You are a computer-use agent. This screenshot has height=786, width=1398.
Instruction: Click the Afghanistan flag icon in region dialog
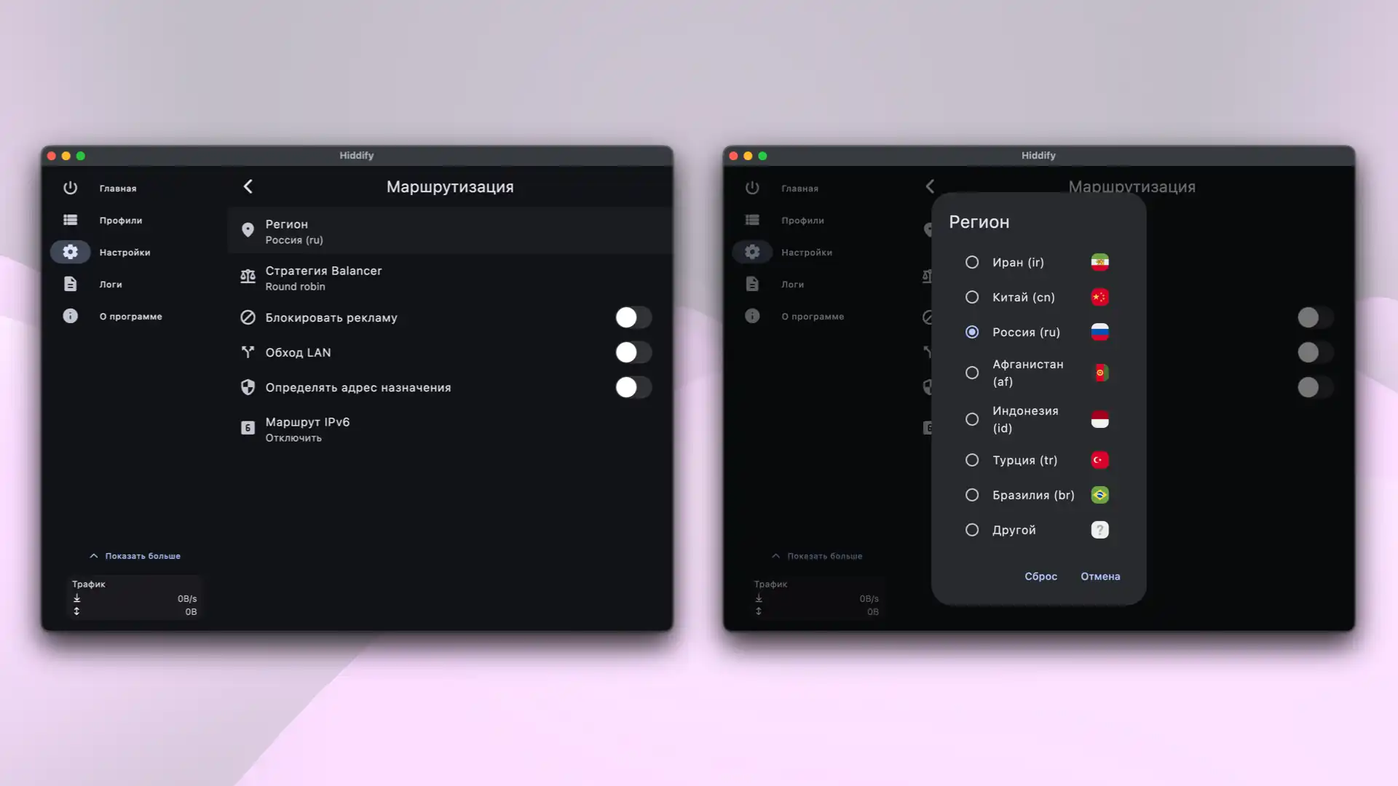(1099, 373)
